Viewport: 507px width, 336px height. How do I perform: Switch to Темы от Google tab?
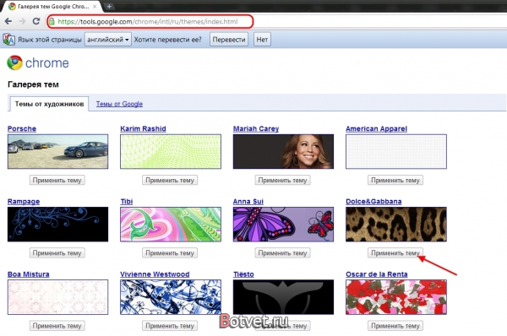(119, 104)
